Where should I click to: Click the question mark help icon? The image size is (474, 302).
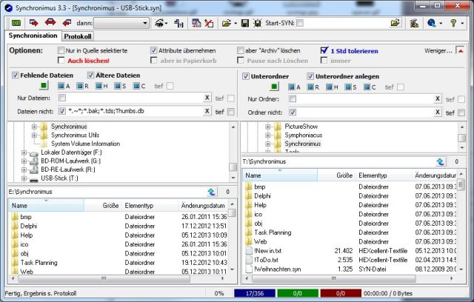point(453,23)
